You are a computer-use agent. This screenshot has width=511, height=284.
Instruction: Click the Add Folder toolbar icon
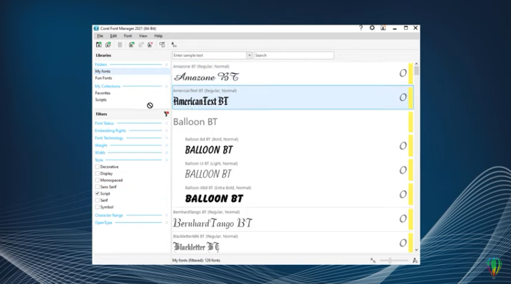pyautogui.click(x=99, y=45)
